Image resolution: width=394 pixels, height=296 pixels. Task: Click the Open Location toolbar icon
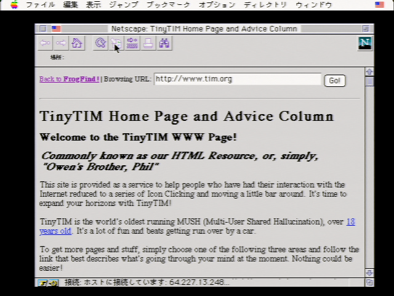132,43
